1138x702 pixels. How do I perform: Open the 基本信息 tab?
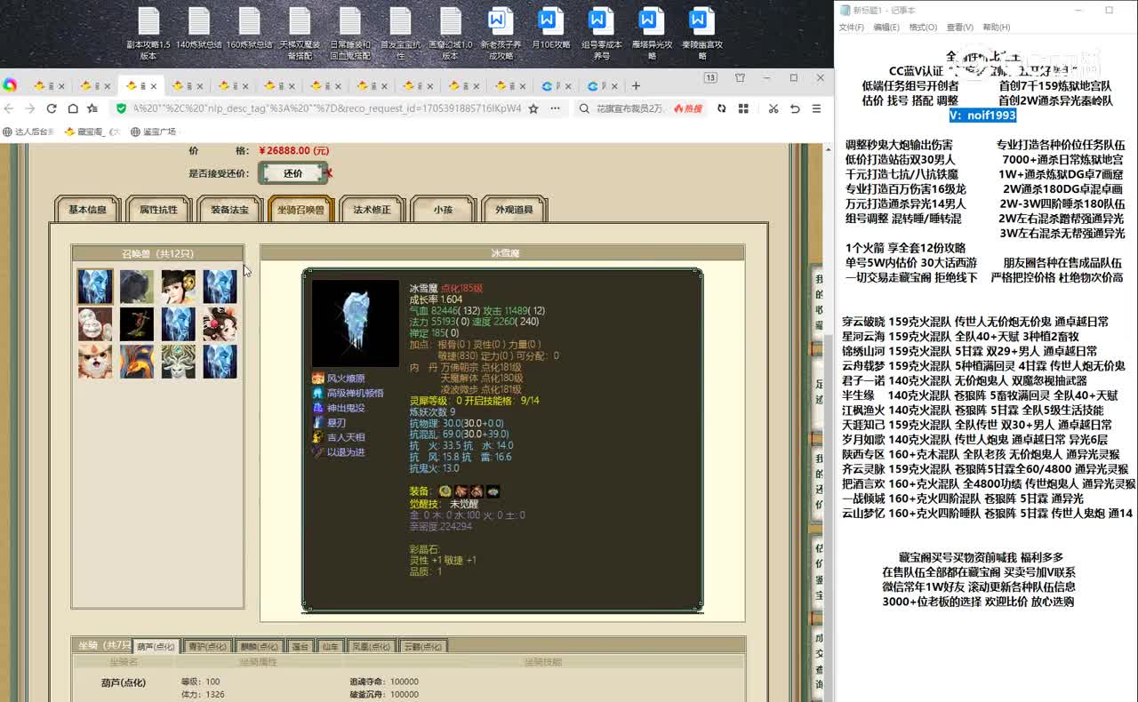(x=87, y=210)
